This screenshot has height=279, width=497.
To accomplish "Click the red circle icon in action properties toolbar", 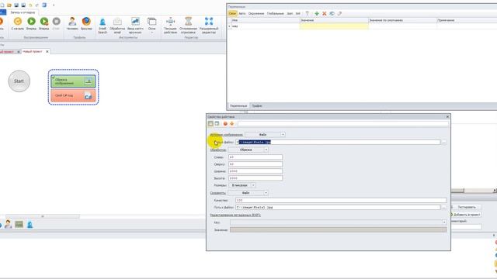I will pyautogui.click(x=225, y=124).
